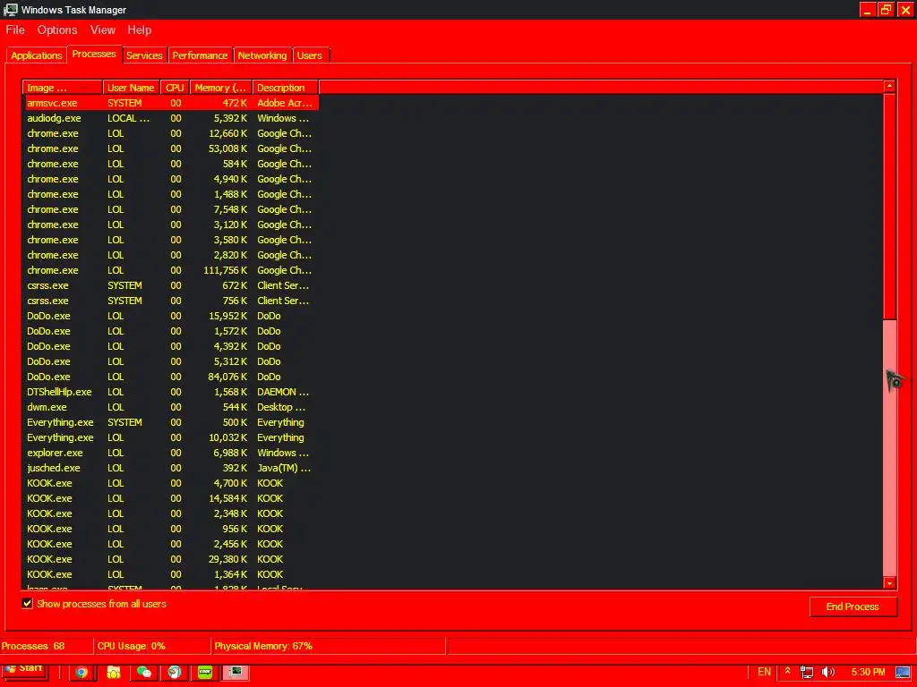Image resolution: width=917 pixels, height=687 pixels.
Task: Select KOOK.exe using 956 K
Action: [x=171, y=528]
